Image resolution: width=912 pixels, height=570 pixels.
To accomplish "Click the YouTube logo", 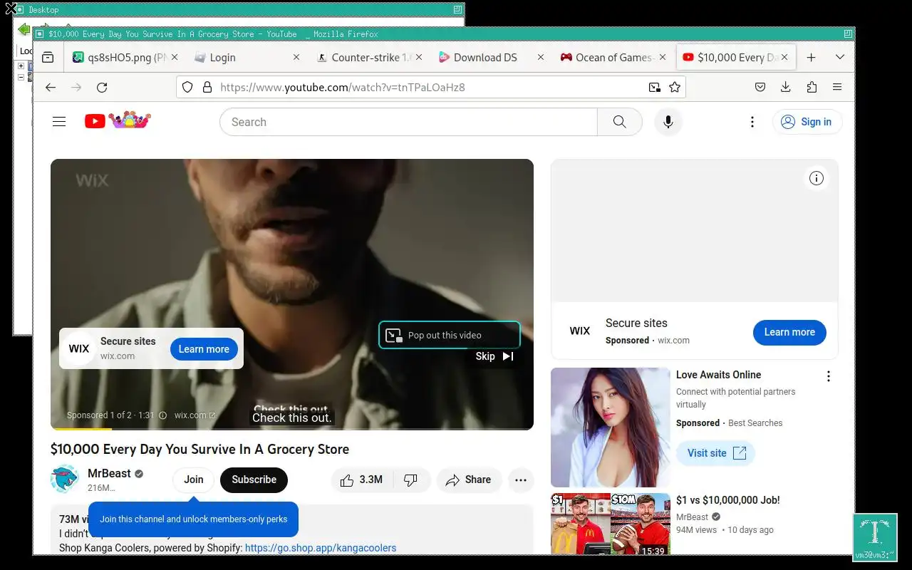I will click(x=118, y=120).
